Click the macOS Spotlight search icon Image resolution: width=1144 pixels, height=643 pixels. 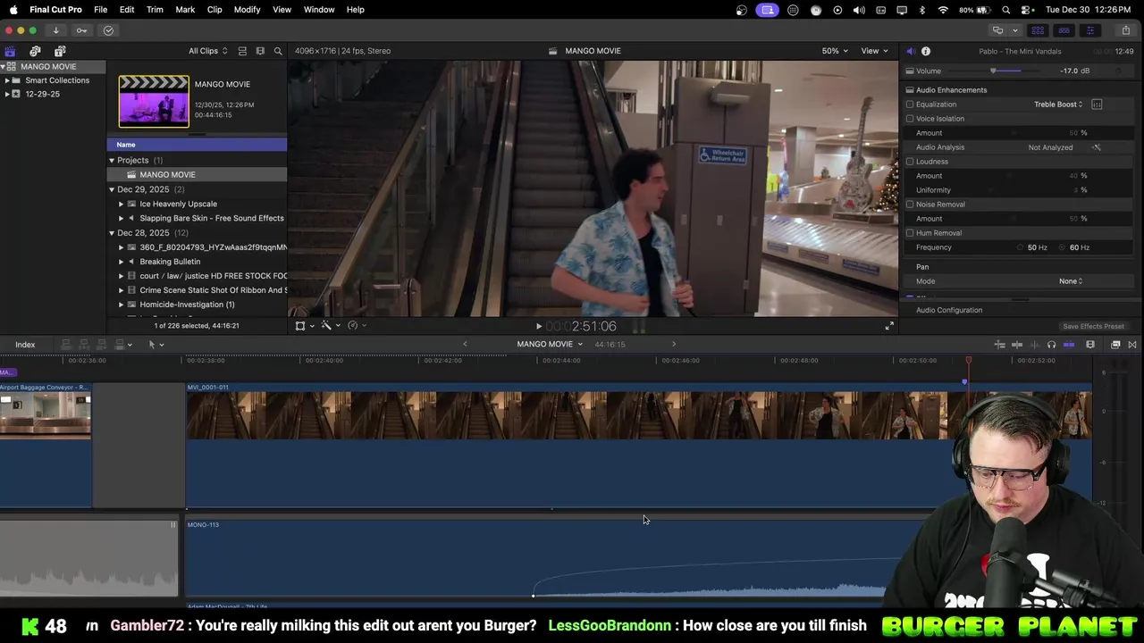pos(1006,10)
